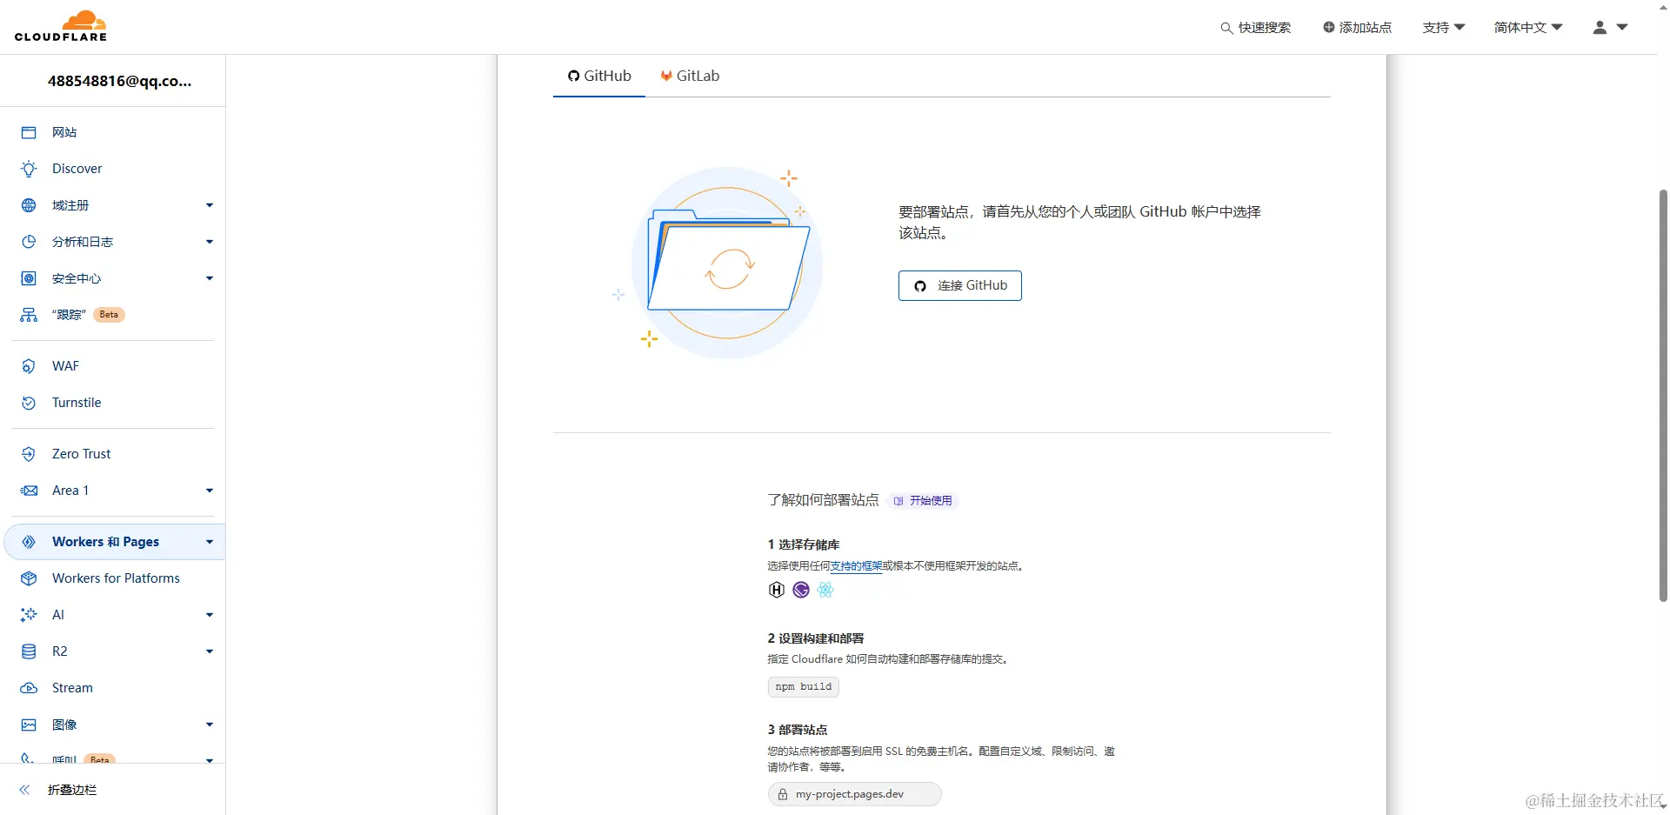Expand the R2 submenu arrow

coord(210,651)
